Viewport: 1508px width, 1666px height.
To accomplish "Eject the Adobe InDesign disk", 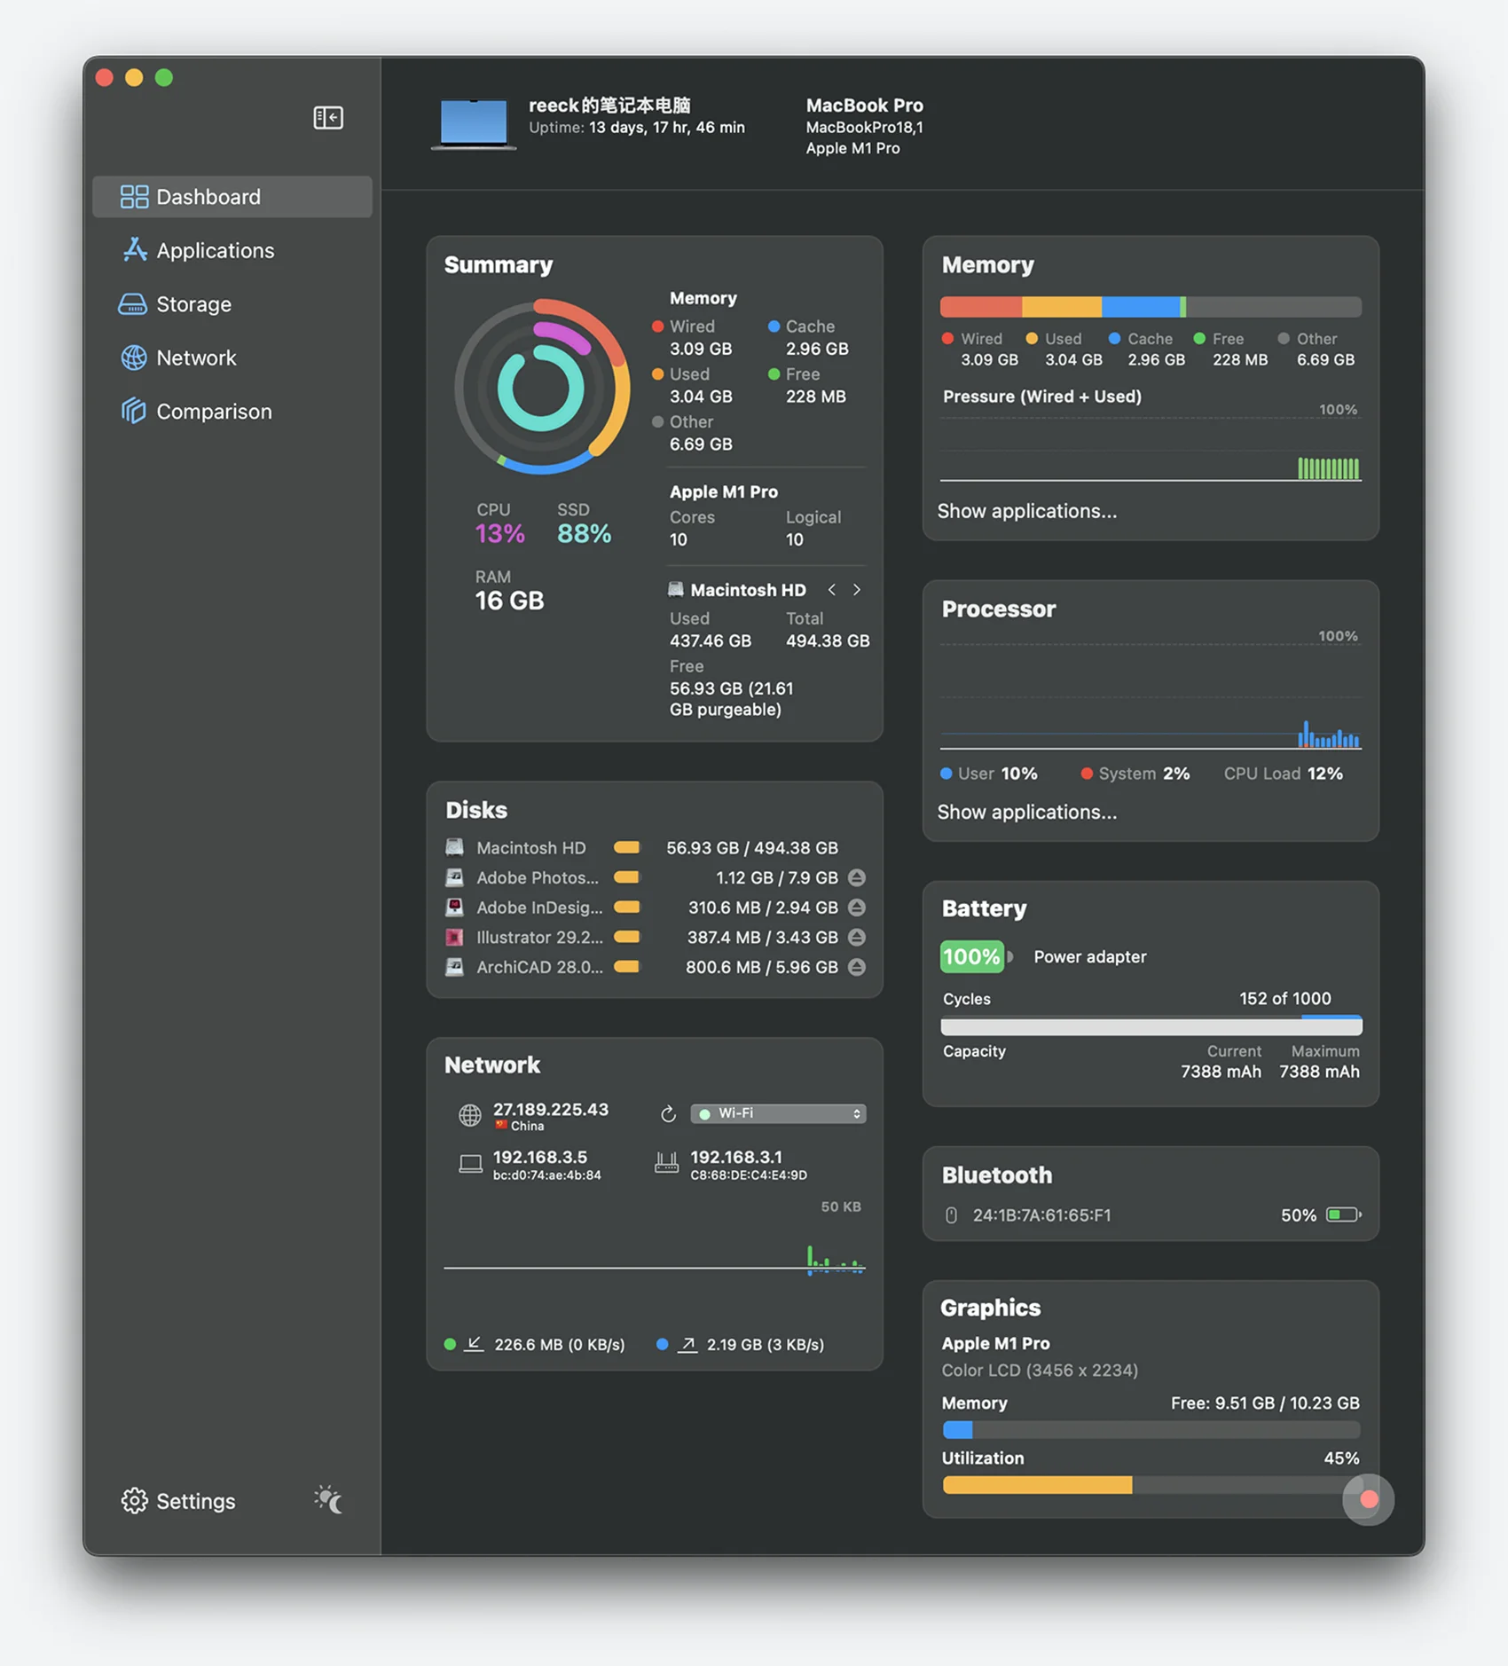I will (857, 908).
